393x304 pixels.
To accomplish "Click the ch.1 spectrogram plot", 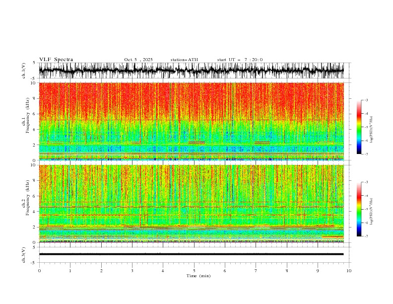I will 191,121.
